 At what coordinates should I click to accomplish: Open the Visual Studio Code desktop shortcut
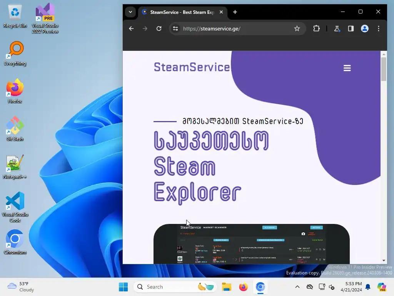coord(15,207)
